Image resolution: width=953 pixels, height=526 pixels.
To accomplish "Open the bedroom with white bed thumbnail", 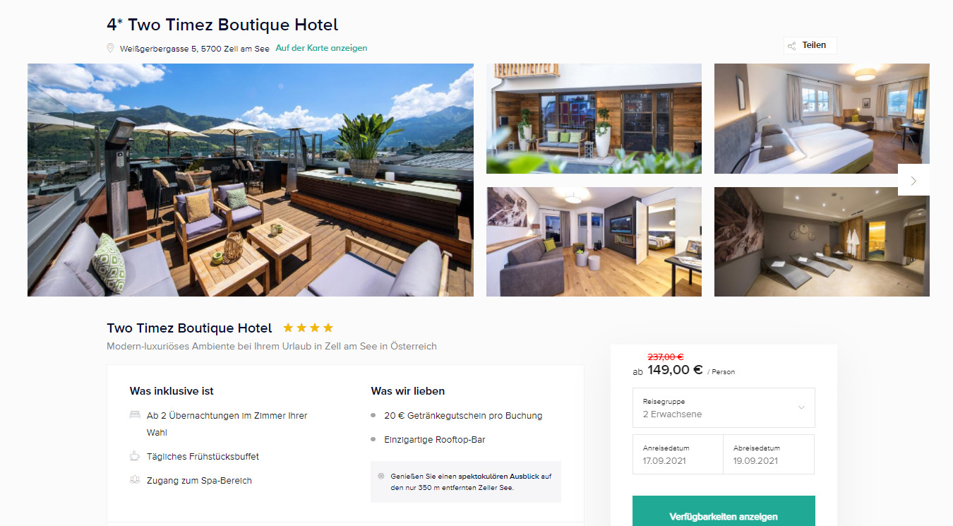I will pos(822,119).
